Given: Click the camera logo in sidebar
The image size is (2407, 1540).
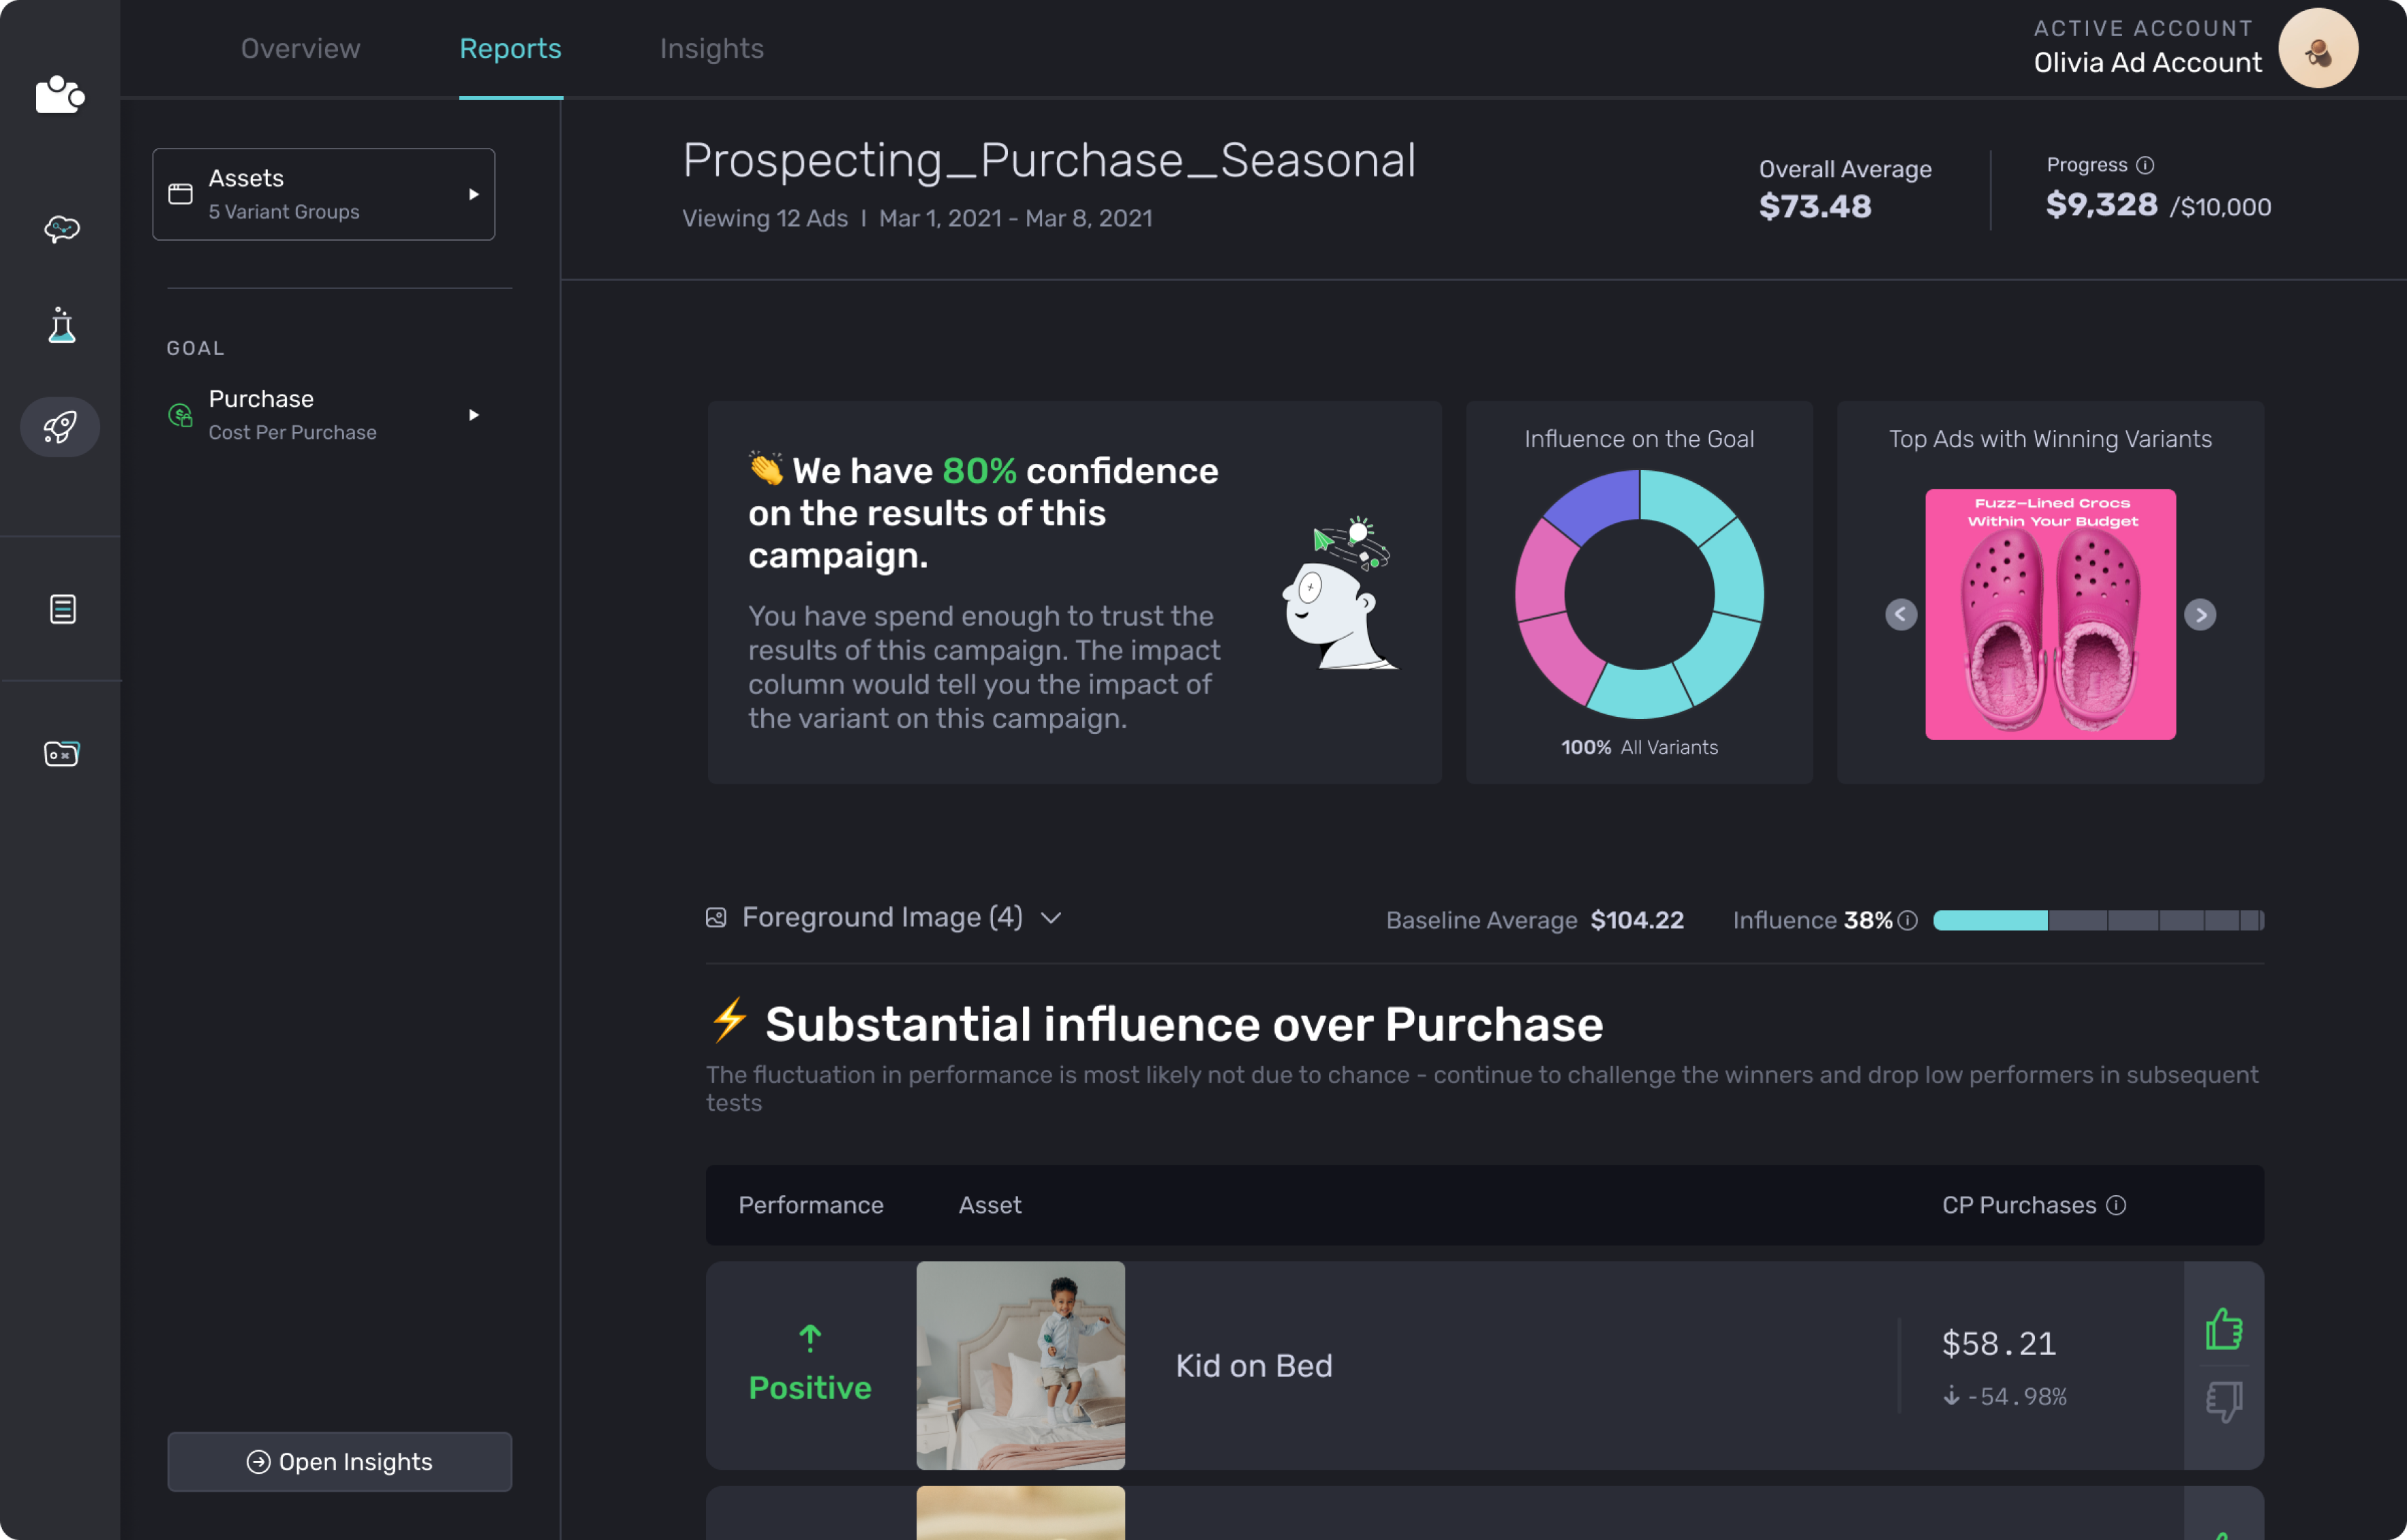Looking at the screenshot, I should click(60, 95).
